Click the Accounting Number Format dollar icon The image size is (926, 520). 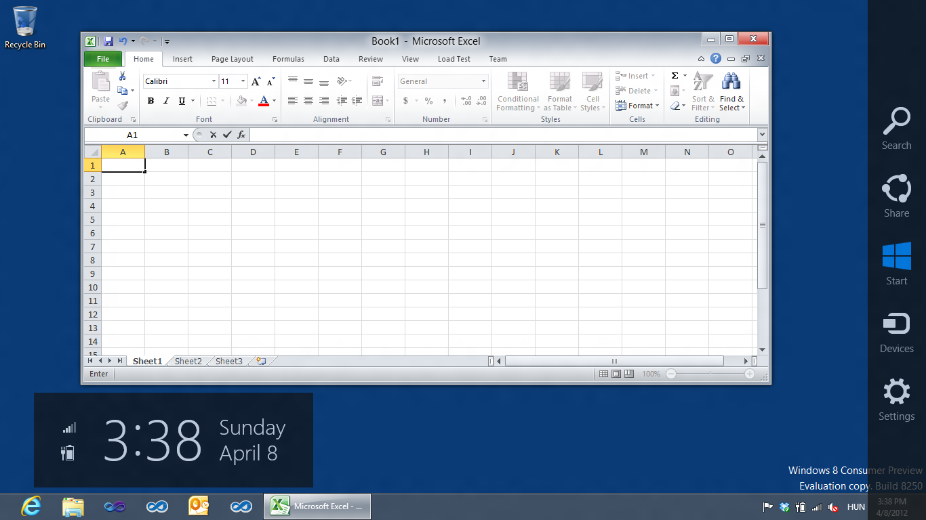pyautogui.click(x=406, y=101)
